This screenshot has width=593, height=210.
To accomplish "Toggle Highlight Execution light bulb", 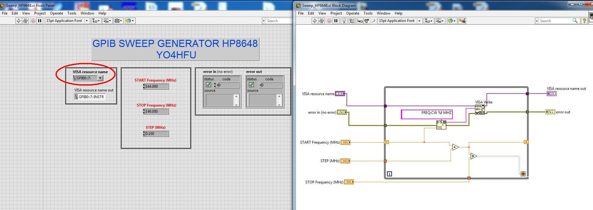I will [344, 21].
